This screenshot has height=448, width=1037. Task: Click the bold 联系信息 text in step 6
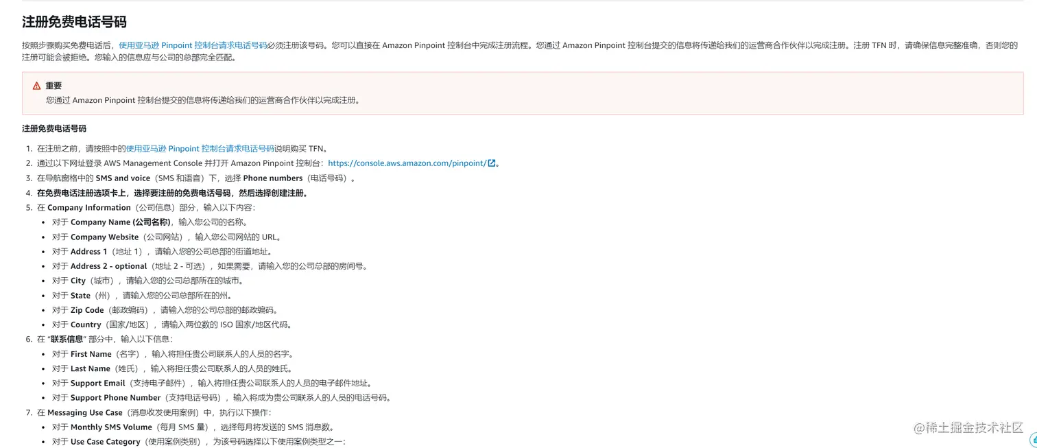click(67, 339)
